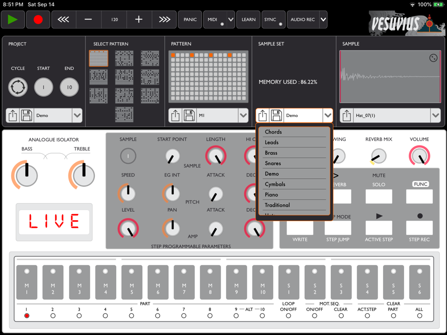The width and height of the screenshot is (447, 335).
Task: Open the M1 pattern dropdown
Action: point(243,115)
